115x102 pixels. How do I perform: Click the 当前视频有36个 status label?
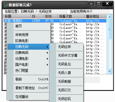(x=81, y=11)
